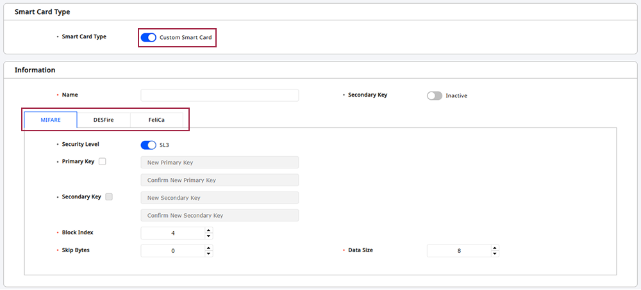Click the Confirm New Secondary Key field
Screen dimensions: 641x290
[x=219, y=215]
